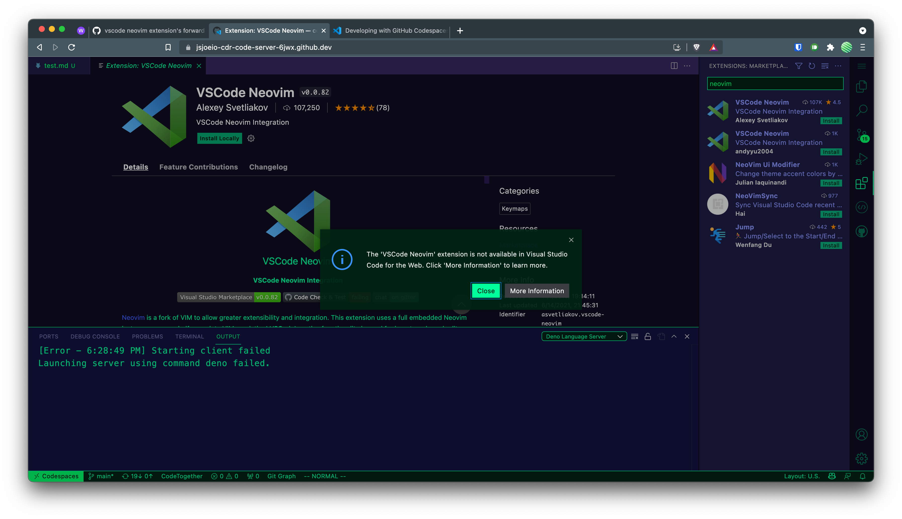Toggle the split editor layout control

click(x=674, y=66)
